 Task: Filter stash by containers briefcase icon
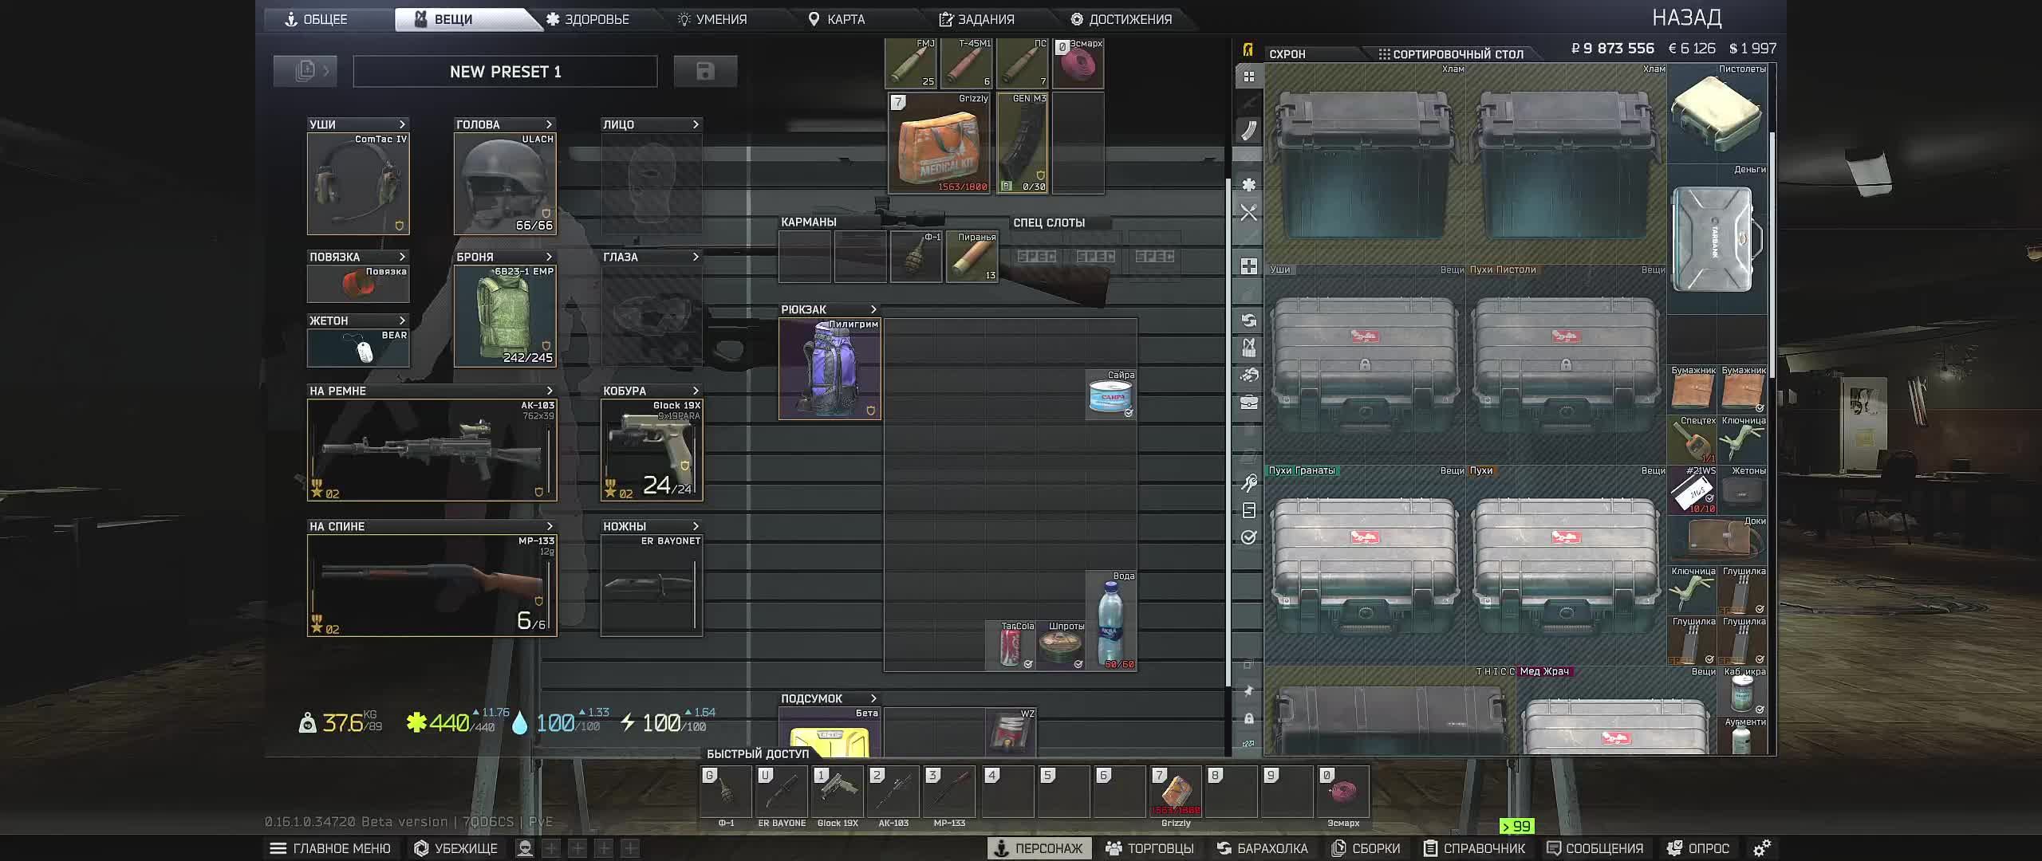(x=1249, y=402)
